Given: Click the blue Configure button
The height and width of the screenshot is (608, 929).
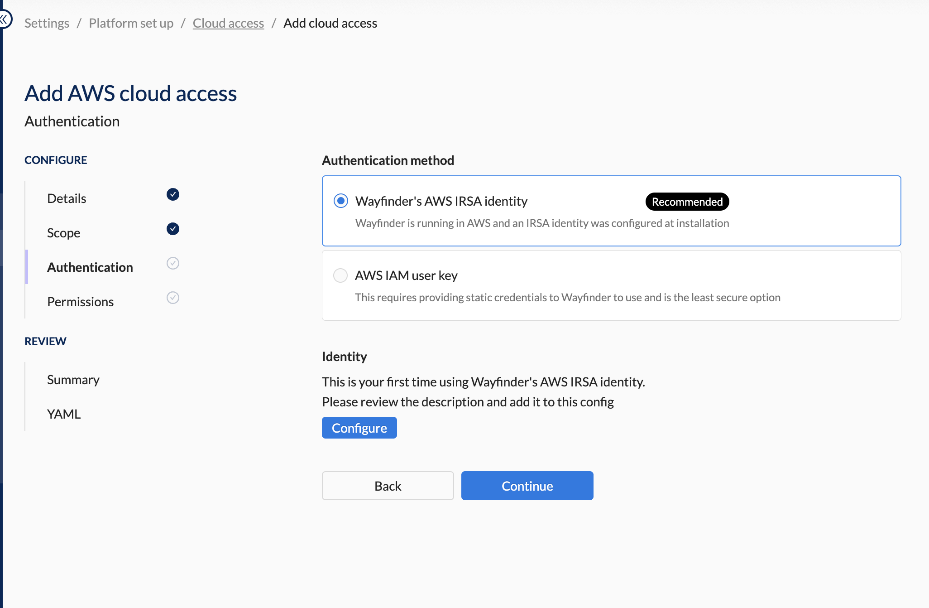Looking at the screenshot, I should [x=359, y=428].
